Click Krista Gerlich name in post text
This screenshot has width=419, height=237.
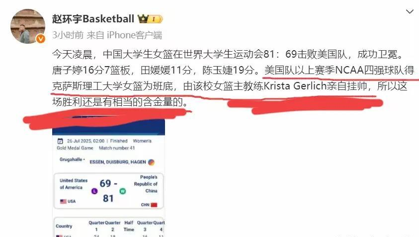pos(295,86)
